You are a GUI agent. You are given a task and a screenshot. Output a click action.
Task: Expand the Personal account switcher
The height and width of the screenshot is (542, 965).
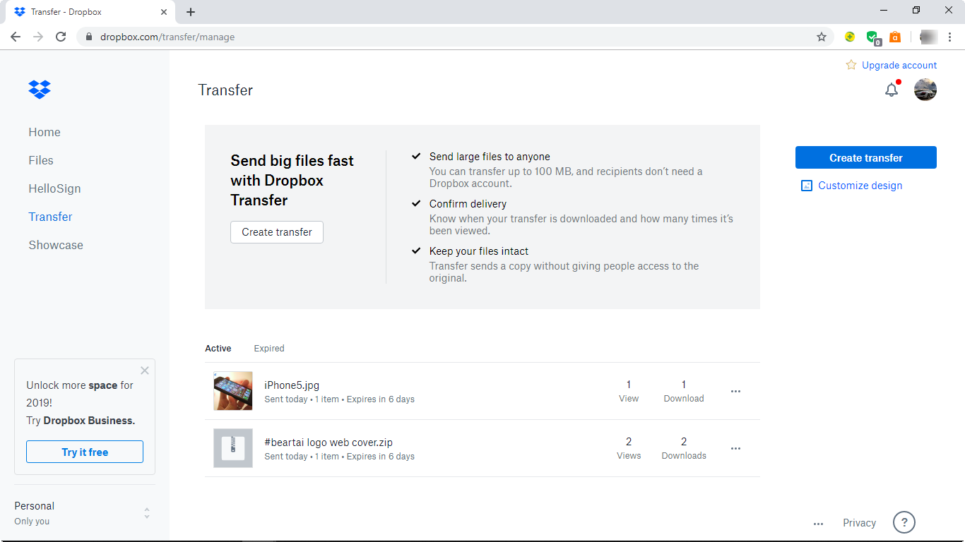coord(147,513)
